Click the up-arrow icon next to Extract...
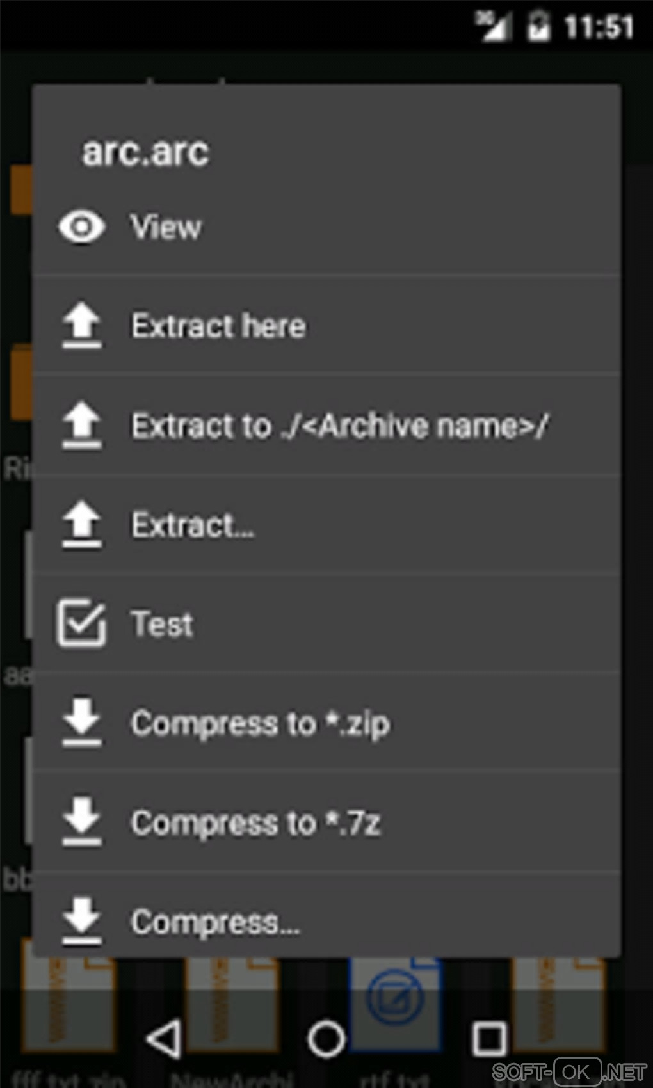The image size is (653, 1088). click(82, 525)
